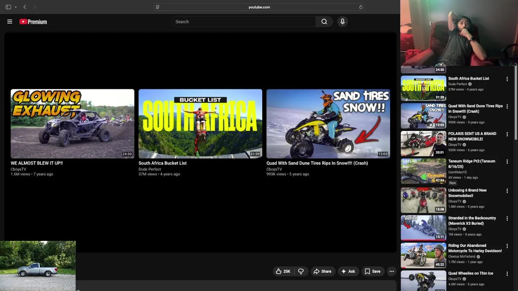Open options for sidebar South Africa Bucket List

[x=507, y=79]
